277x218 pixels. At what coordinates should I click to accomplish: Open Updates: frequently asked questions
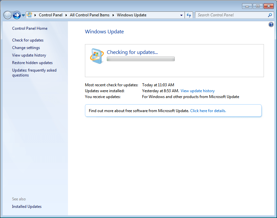[x=34, y=73]
